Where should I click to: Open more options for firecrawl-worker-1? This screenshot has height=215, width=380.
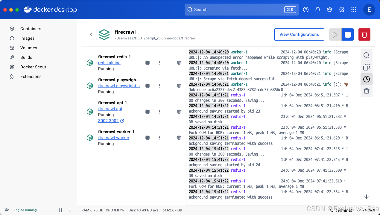click(x=159, y=138)
